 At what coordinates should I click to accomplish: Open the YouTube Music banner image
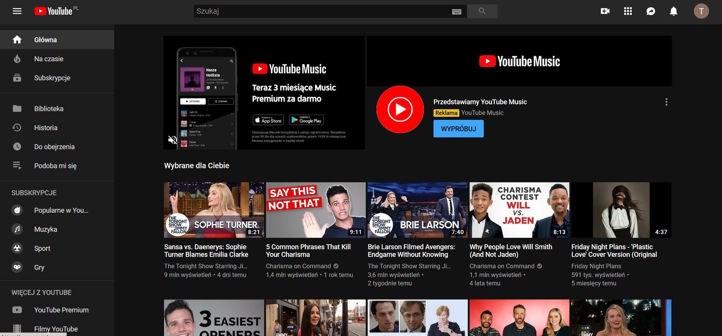[x=519, y=61]
